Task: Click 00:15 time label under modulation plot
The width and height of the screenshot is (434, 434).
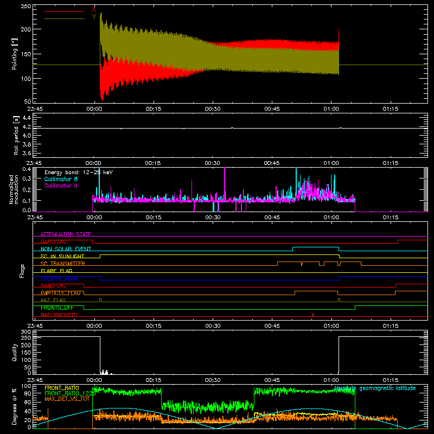Action: pyautogui.click(x=154, y=218)
